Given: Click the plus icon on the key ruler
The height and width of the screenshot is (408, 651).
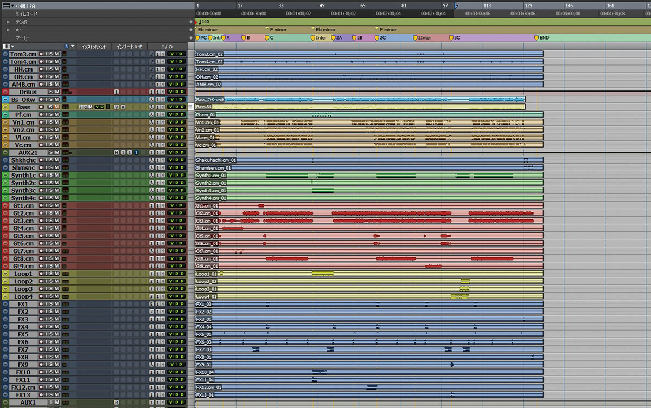Looking at the screenshot, I should point(190,30).
